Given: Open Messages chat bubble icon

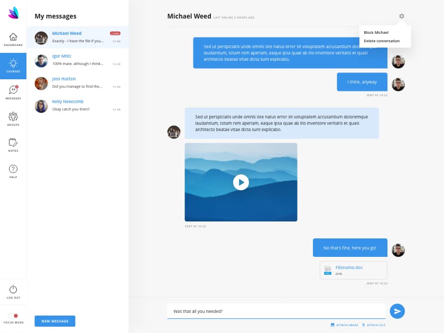Looking at the screenshot, I should (x=13, y=90).
